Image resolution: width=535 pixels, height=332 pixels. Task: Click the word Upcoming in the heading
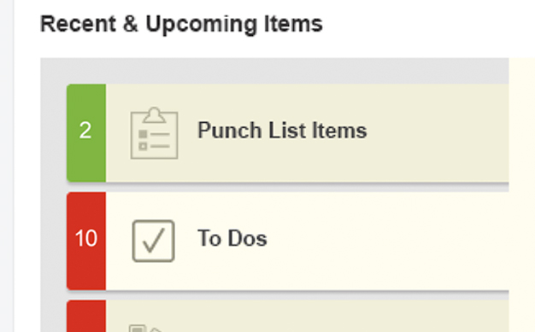202,25
